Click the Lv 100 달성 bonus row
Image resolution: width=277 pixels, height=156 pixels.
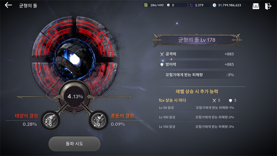tap(197, 117)
